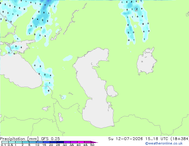This screenshot has height=146, width=189.
Task: Click the '10' legend tick label
Action: 37,145
